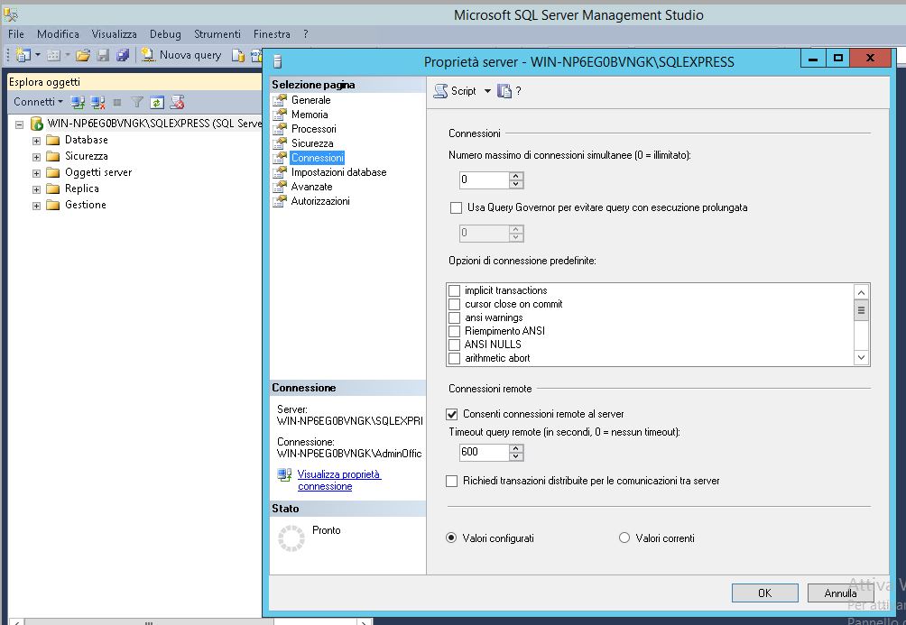906x625 pixels.
Task: Enable Richiedi transazioni distribuite checkbox
Action: pos(452,482)
